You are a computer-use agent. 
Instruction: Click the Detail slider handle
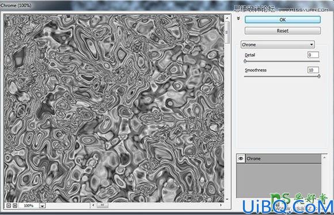coord(245,61)
